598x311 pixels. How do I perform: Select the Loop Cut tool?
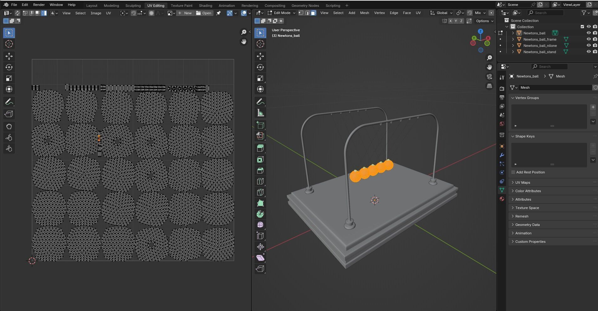[x=260, y=181]
